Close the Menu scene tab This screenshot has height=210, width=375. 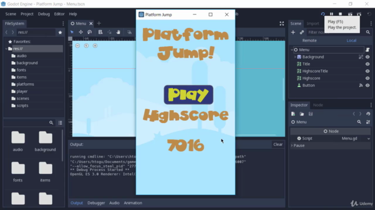coord(91,23)
